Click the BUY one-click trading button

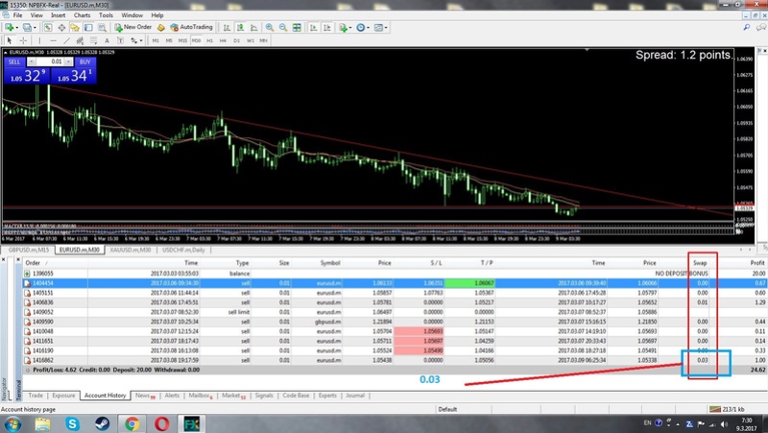pyautogui.click(x=85, y=61)
